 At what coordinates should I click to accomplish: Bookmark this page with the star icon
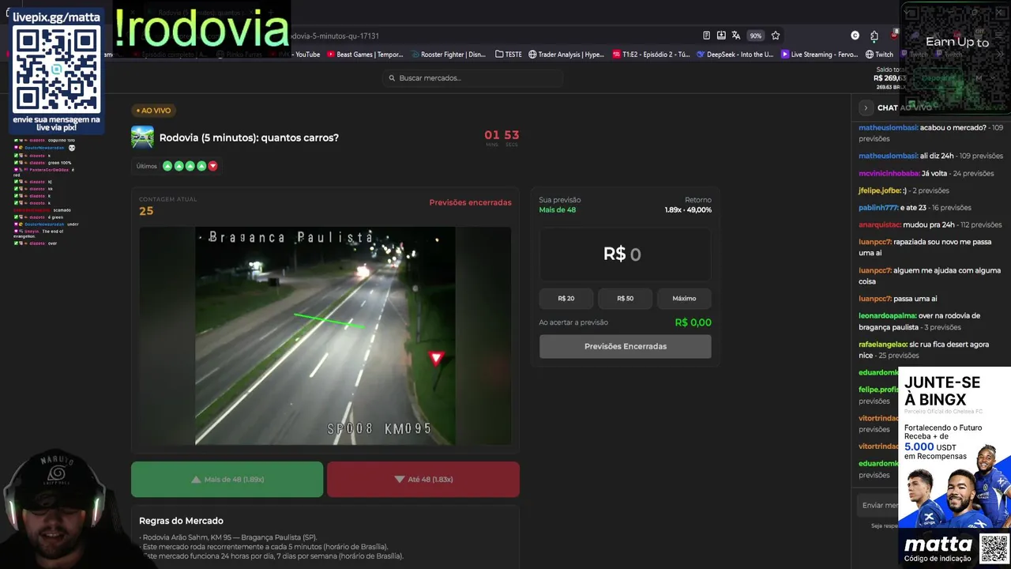(x=776, y=36)
